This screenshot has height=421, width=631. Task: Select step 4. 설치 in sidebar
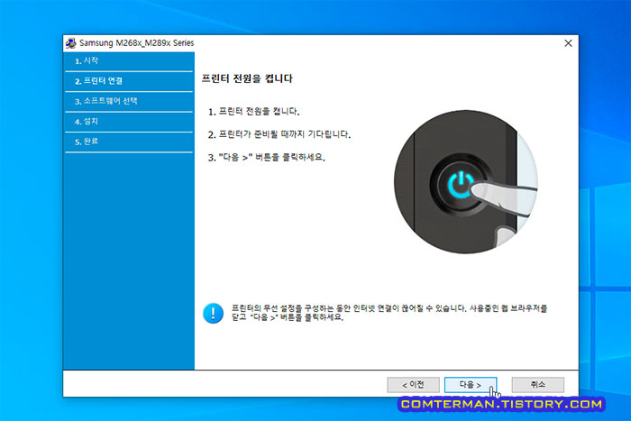point(129,122)
